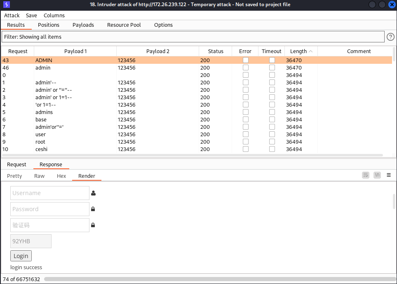Switch to Raw response view
Viewport: 397px width, 284px height.
(x=39, y=176)
